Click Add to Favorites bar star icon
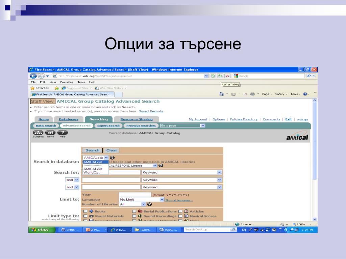Screen dimensions: 346x259 click(x=56, y=88)
